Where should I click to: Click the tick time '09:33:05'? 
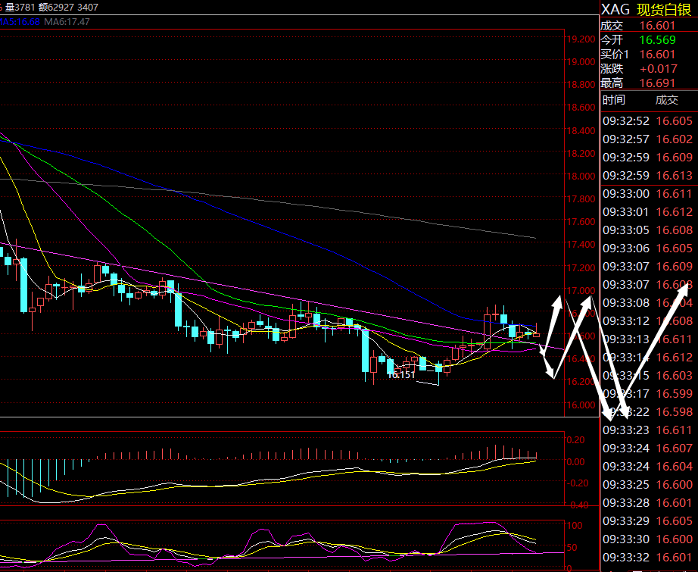[x=626, y=230]
